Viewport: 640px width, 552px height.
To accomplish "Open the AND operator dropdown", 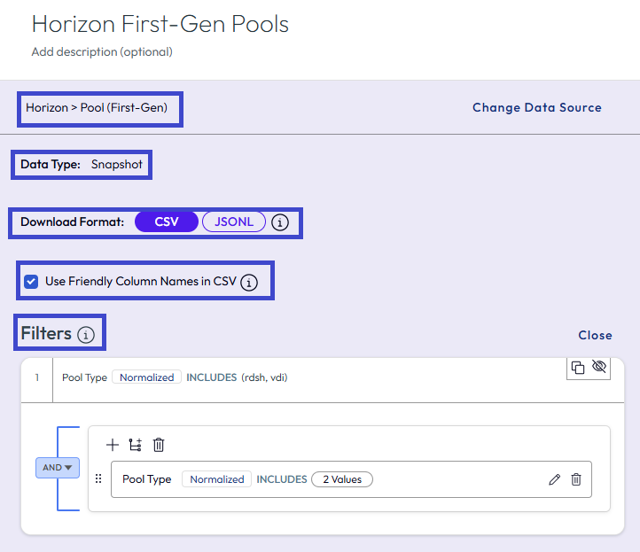I will [x=58, y=468].
